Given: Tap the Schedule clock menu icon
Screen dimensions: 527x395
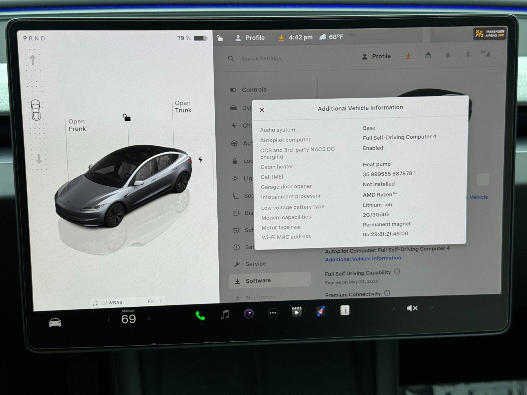Looking at the screenshot, I should (x=236, y=230).
